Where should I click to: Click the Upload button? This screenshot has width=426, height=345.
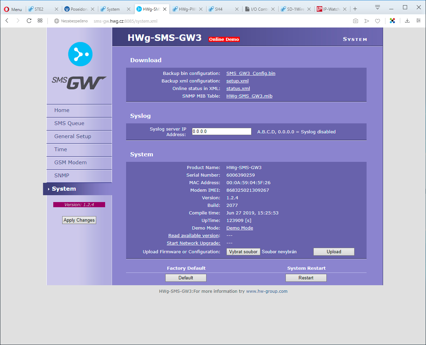(334, 252)
